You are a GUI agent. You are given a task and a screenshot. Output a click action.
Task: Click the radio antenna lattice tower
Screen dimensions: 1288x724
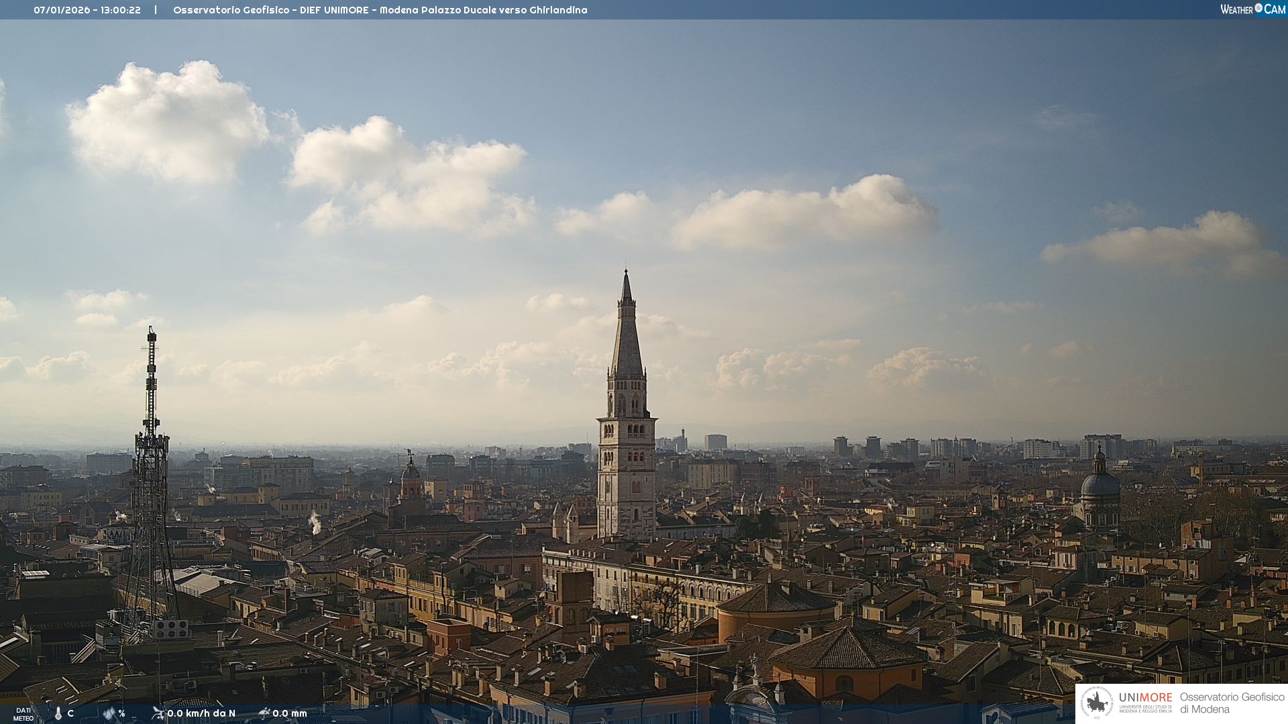(x=151, y=483)
